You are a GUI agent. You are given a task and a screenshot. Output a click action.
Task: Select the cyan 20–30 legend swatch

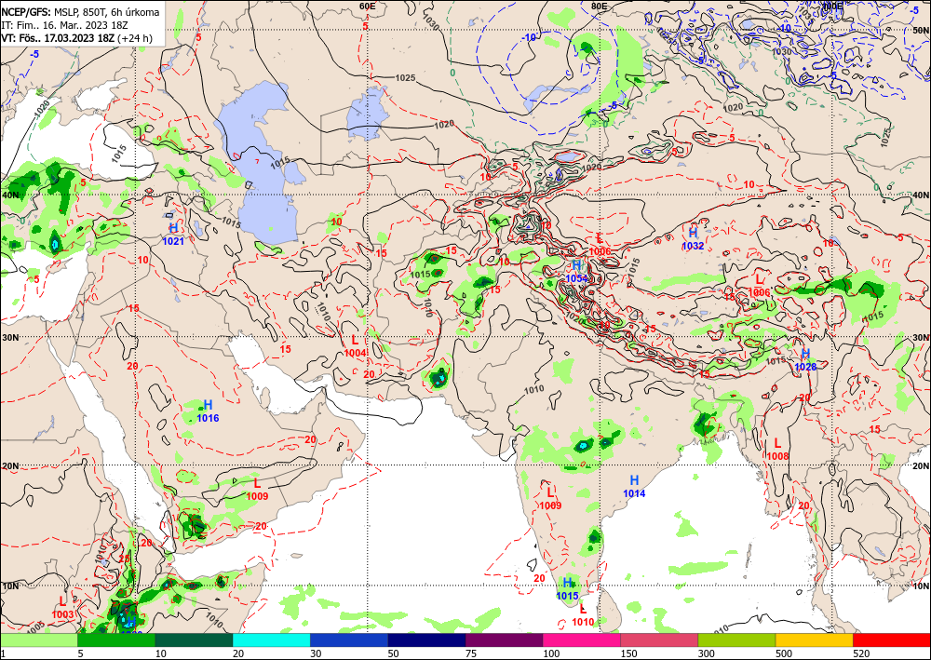(x=271, y=640)
